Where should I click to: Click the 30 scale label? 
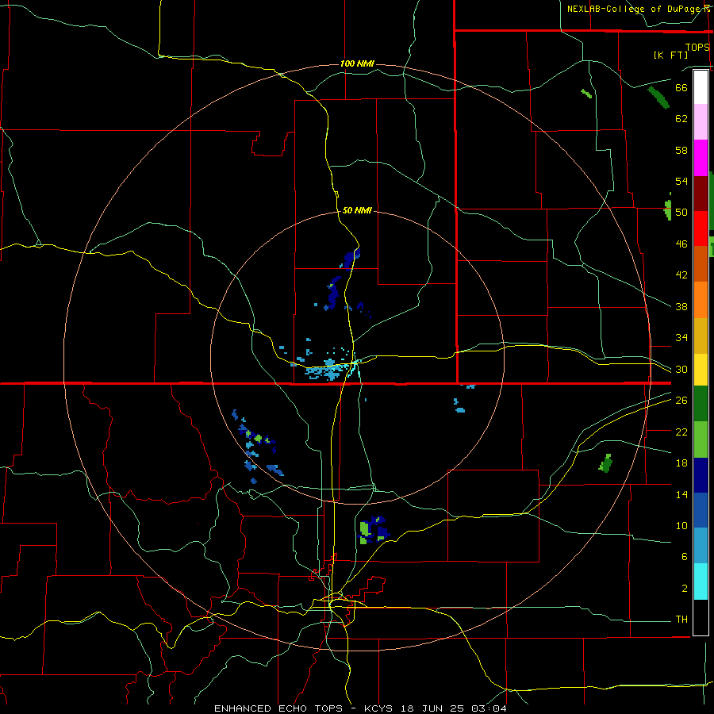pos(681,369)
